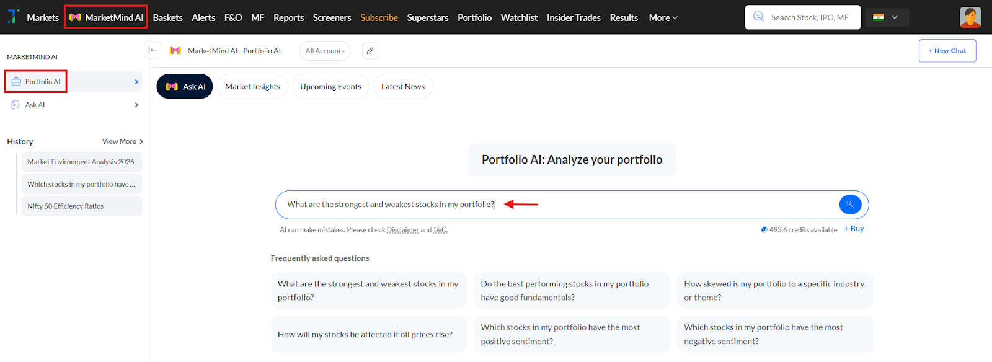
Task: Click the blue send query button
Action: pos(850,205)
